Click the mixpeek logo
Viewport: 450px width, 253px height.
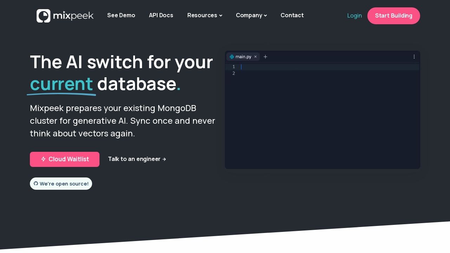point(65,16)
